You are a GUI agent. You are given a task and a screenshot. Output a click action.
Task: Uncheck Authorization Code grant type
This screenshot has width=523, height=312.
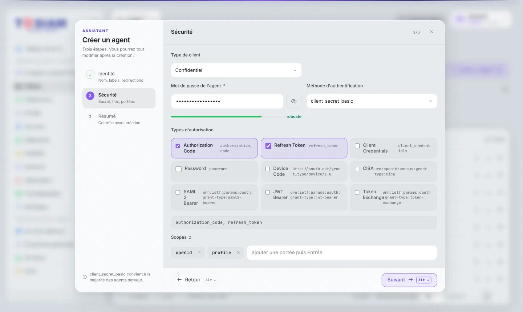tap(178, 146)
